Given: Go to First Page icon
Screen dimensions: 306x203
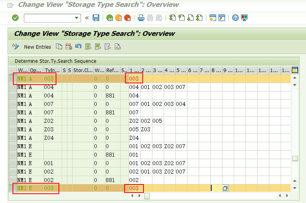Looking at the screenshot, I should tap(173, 18).
